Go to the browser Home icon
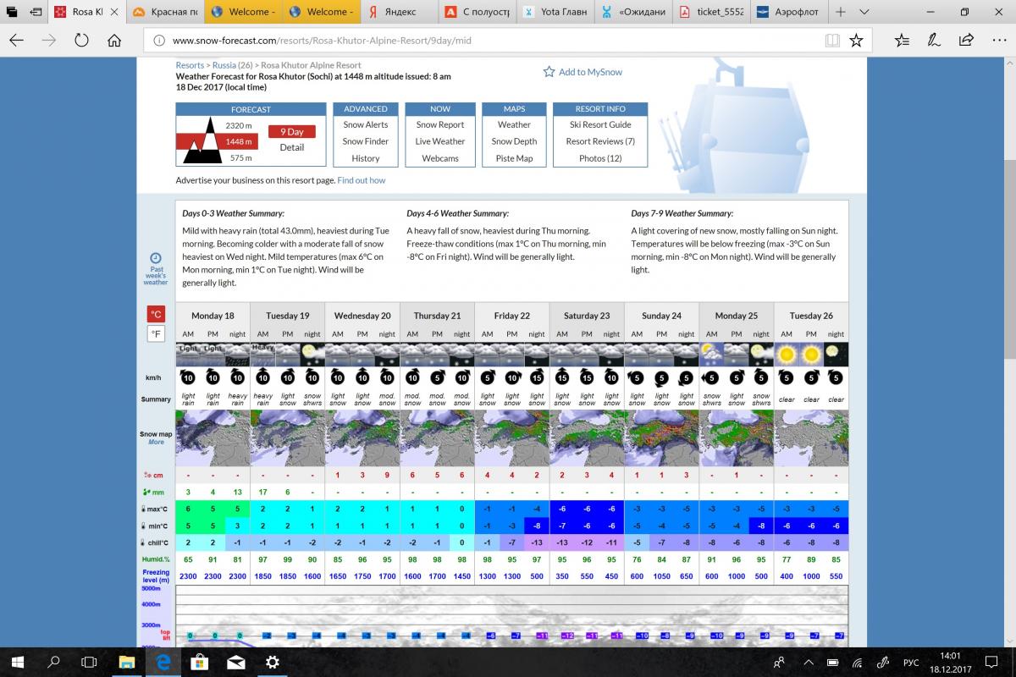This screenshot has width=1016, height=677. [114, 40]
